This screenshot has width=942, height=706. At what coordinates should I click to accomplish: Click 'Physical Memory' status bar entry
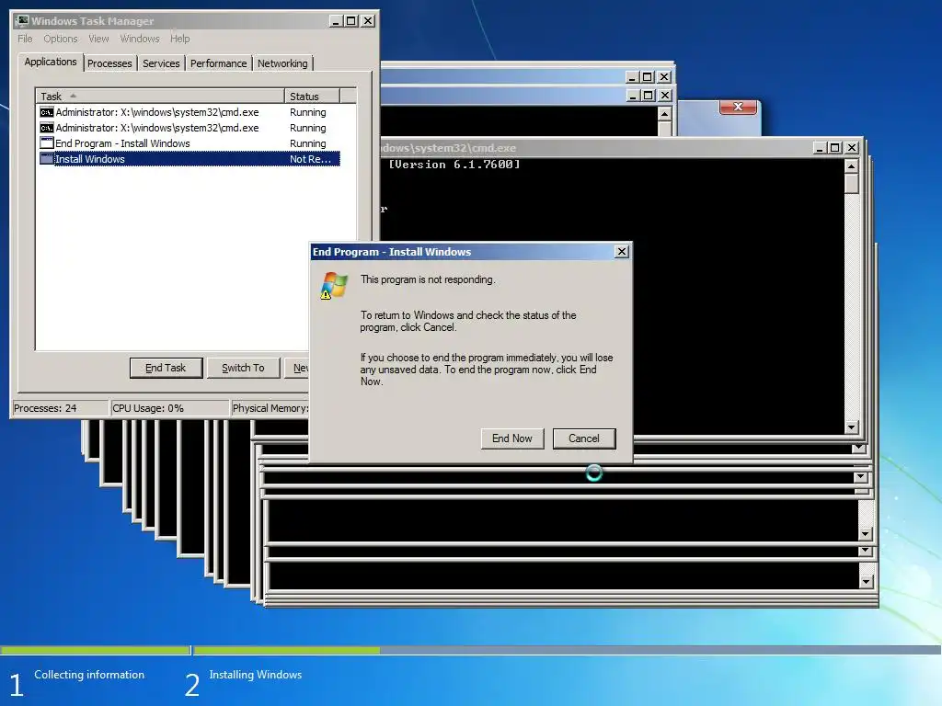click(270, 408)
